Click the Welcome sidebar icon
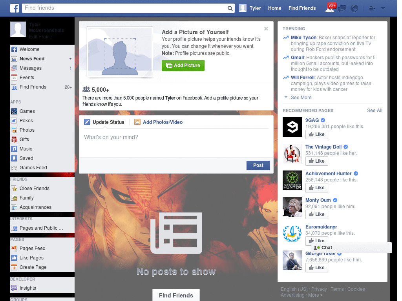Screen dimensions: 402x301 pos(14,49)
